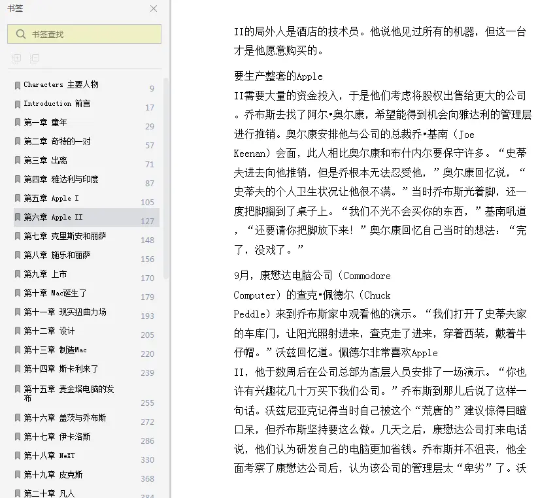This screenshot has height=498, width=538.
Task: Click bookmark icon beside 第十五章 麦金塔电脑的发布
Action: [x=18, y=389]
